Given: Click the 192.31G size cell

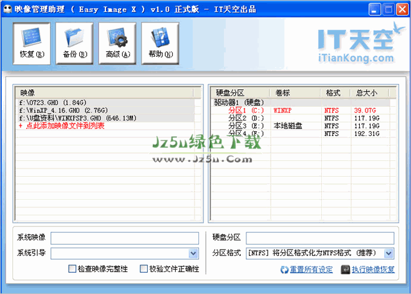Looking at the screenshot, I should (x=367, y=134).
